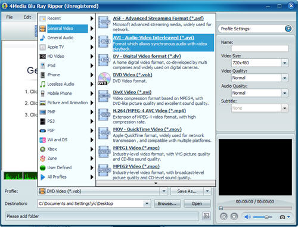This screenshot has width=298, height=227.
Task: Select the PMP category
Action: click(66, 112)
